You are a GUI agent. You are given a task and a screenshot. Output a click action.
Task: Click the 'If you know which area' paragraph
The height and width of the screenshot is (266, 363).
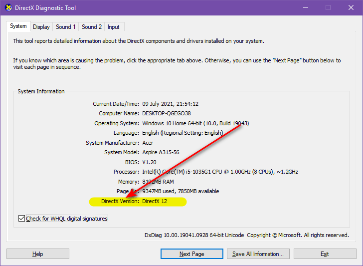coord(177,64)
